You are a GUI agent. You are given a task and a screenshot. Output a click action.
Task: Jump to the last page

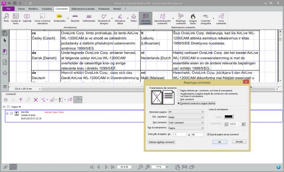pos(113,167)
